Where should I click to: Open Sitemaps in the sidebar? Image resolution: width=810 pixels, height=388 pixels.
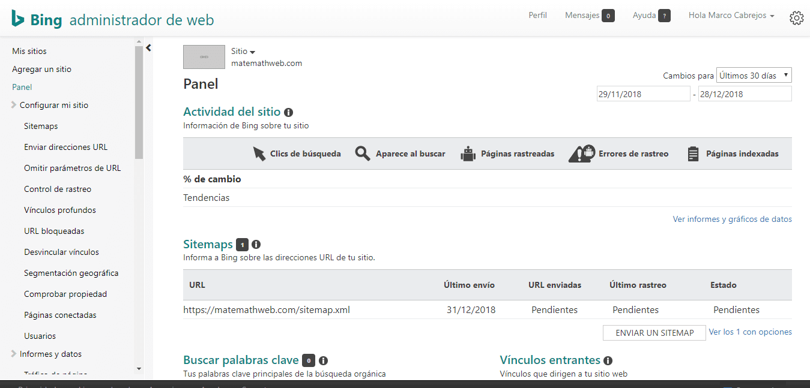coord(41,126)
